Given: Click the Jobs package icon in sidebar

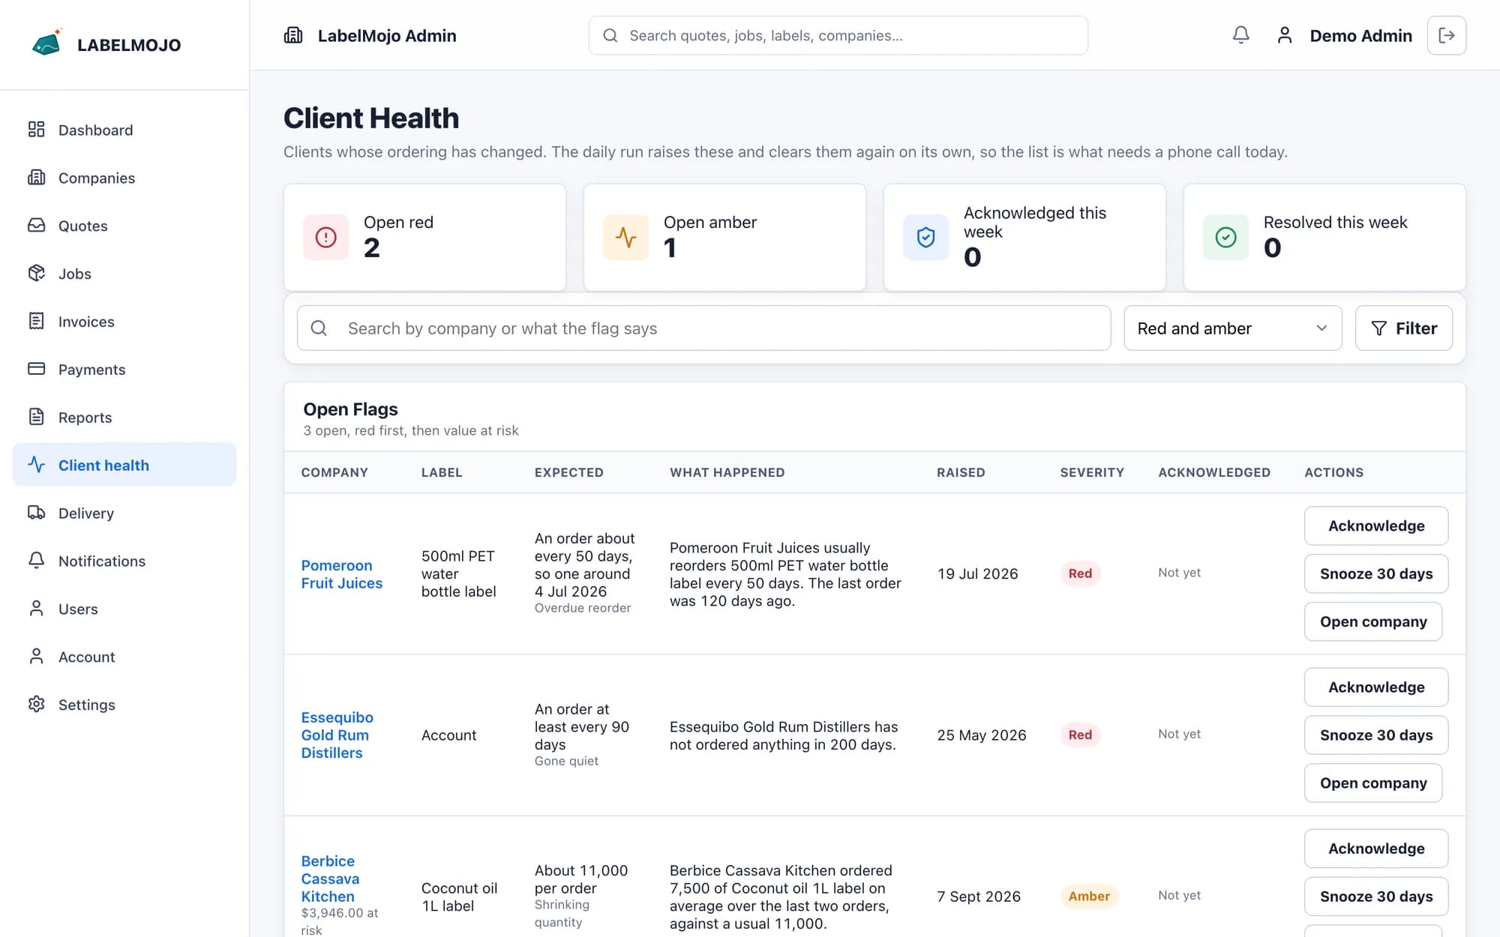Looking at the screenshot, I should pyautogui.click(x=36, y=274).
